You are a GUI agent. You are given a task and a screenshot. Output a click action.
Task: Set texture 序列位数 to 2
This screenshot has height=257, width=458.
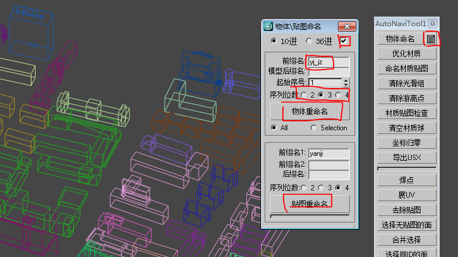304,188
